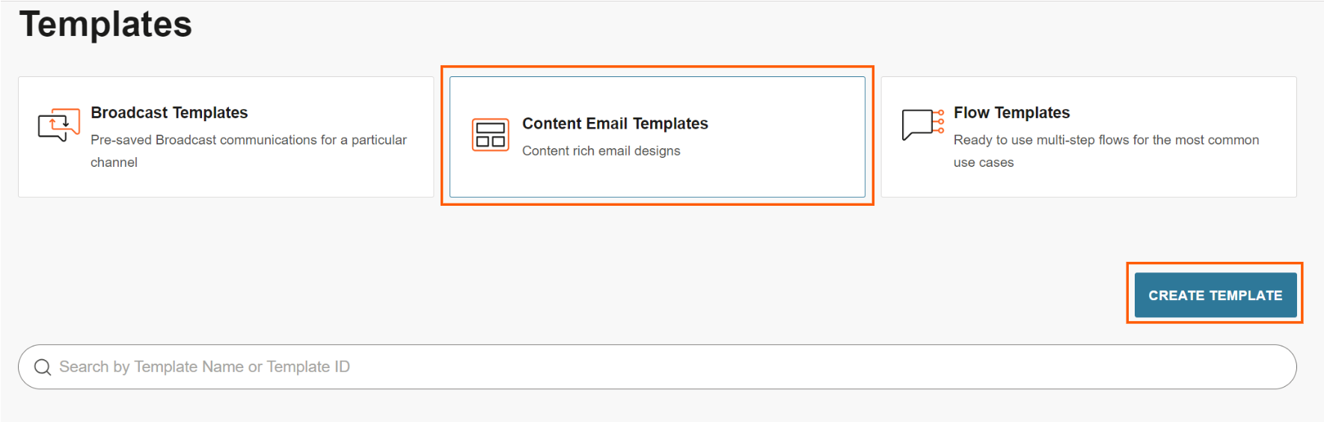The height and width of the screenshot is (422, 1324).
Task: Click the Broadcast Templates chat-arrows icon
Action: (x=58, y=125)
